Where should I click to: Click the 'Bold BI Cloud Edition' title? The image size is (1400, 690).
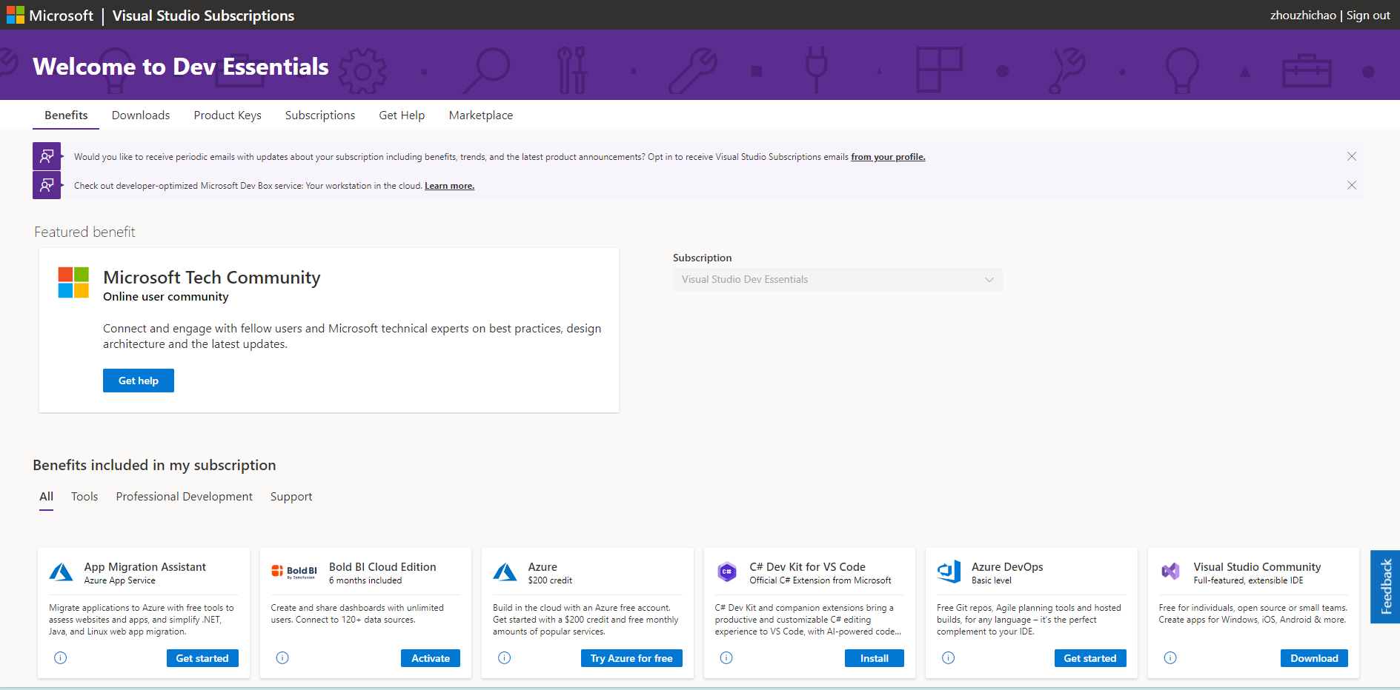382,567
